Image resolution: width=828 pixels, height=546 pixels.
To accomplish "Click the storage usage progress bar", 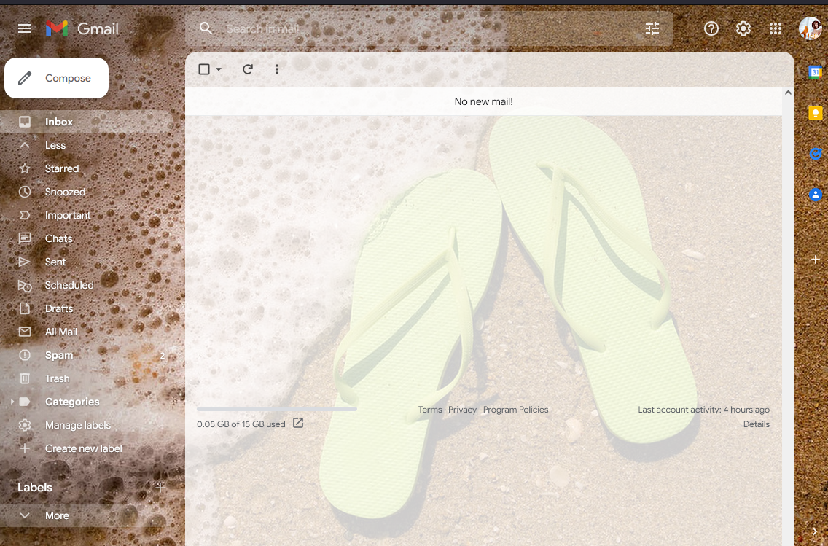I will tap(277, 409).
